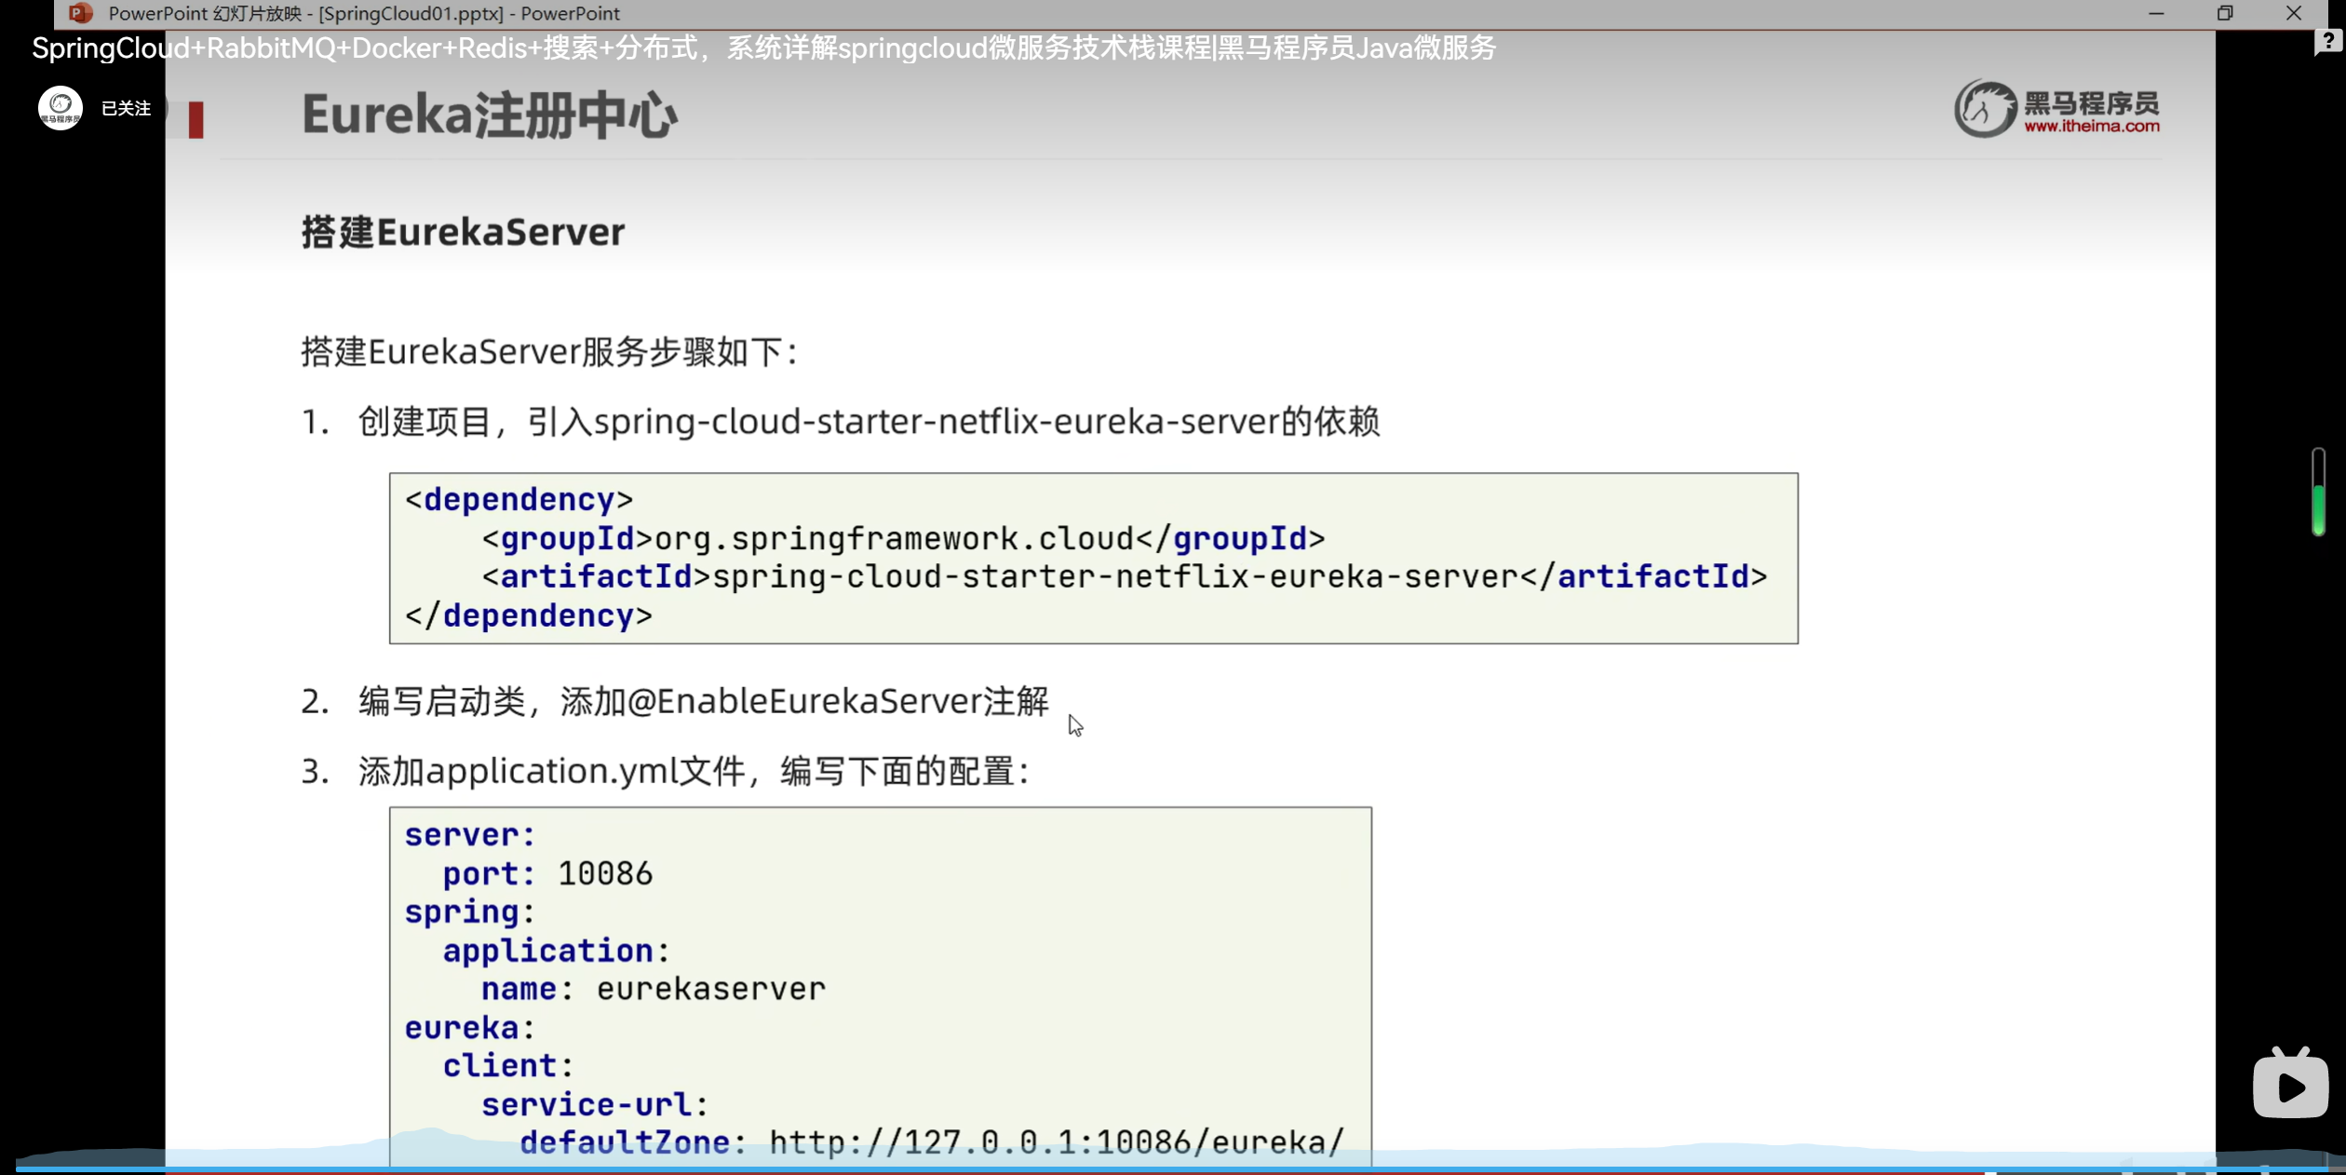Click the defaultZone URL in the YAML
2346x1175 pixels.
1057,1142
